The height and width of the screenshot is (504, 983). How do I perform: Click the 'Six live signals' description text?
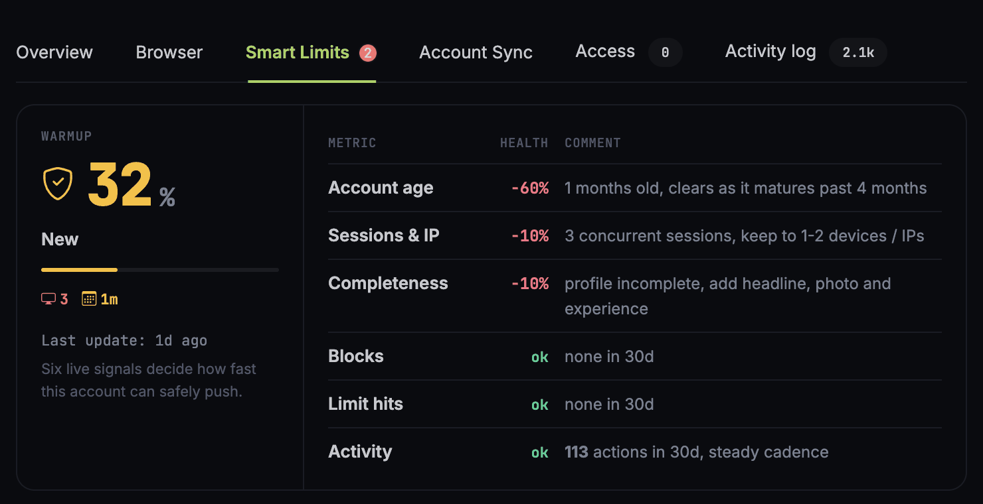[149, 380]
